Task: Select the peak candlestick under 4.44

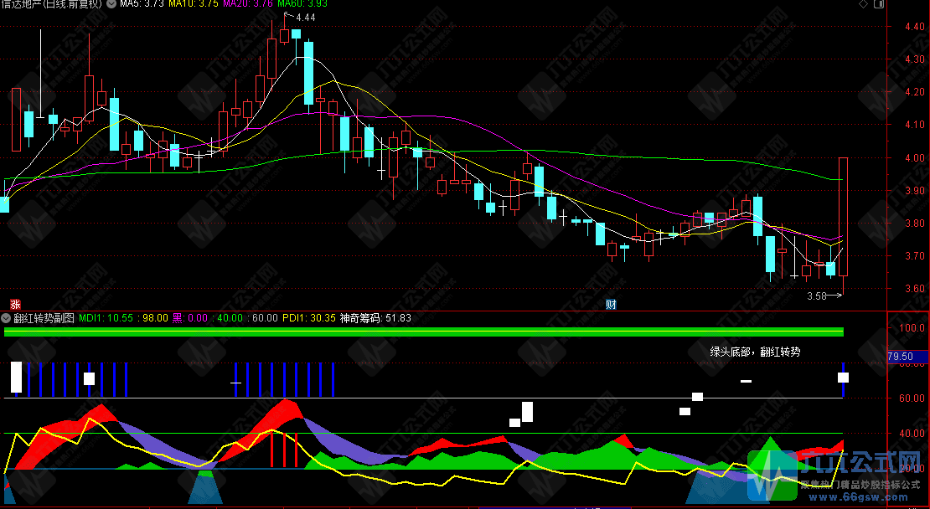Action: coord(284,35)
